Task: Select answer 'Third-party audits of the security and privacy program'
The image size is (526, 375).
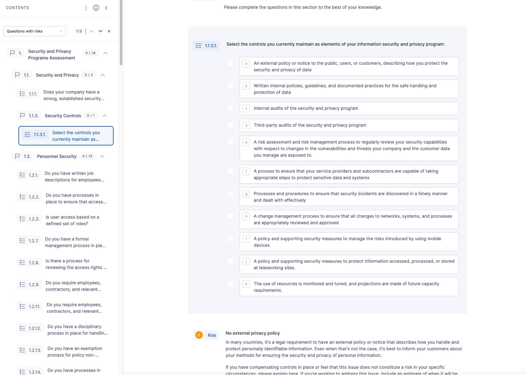Action: (349, 125)
